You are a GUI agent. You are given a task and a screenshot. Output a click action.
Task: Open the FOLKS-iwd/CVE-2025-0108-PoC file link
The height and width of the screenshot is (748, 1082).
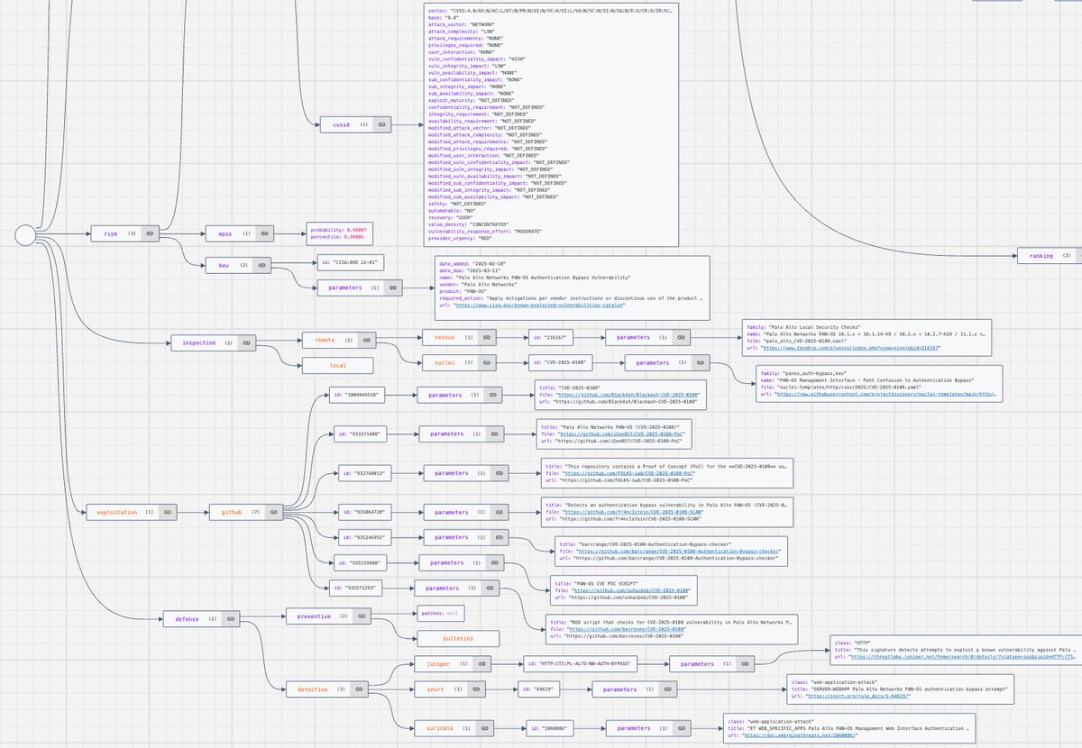(628, 473)
